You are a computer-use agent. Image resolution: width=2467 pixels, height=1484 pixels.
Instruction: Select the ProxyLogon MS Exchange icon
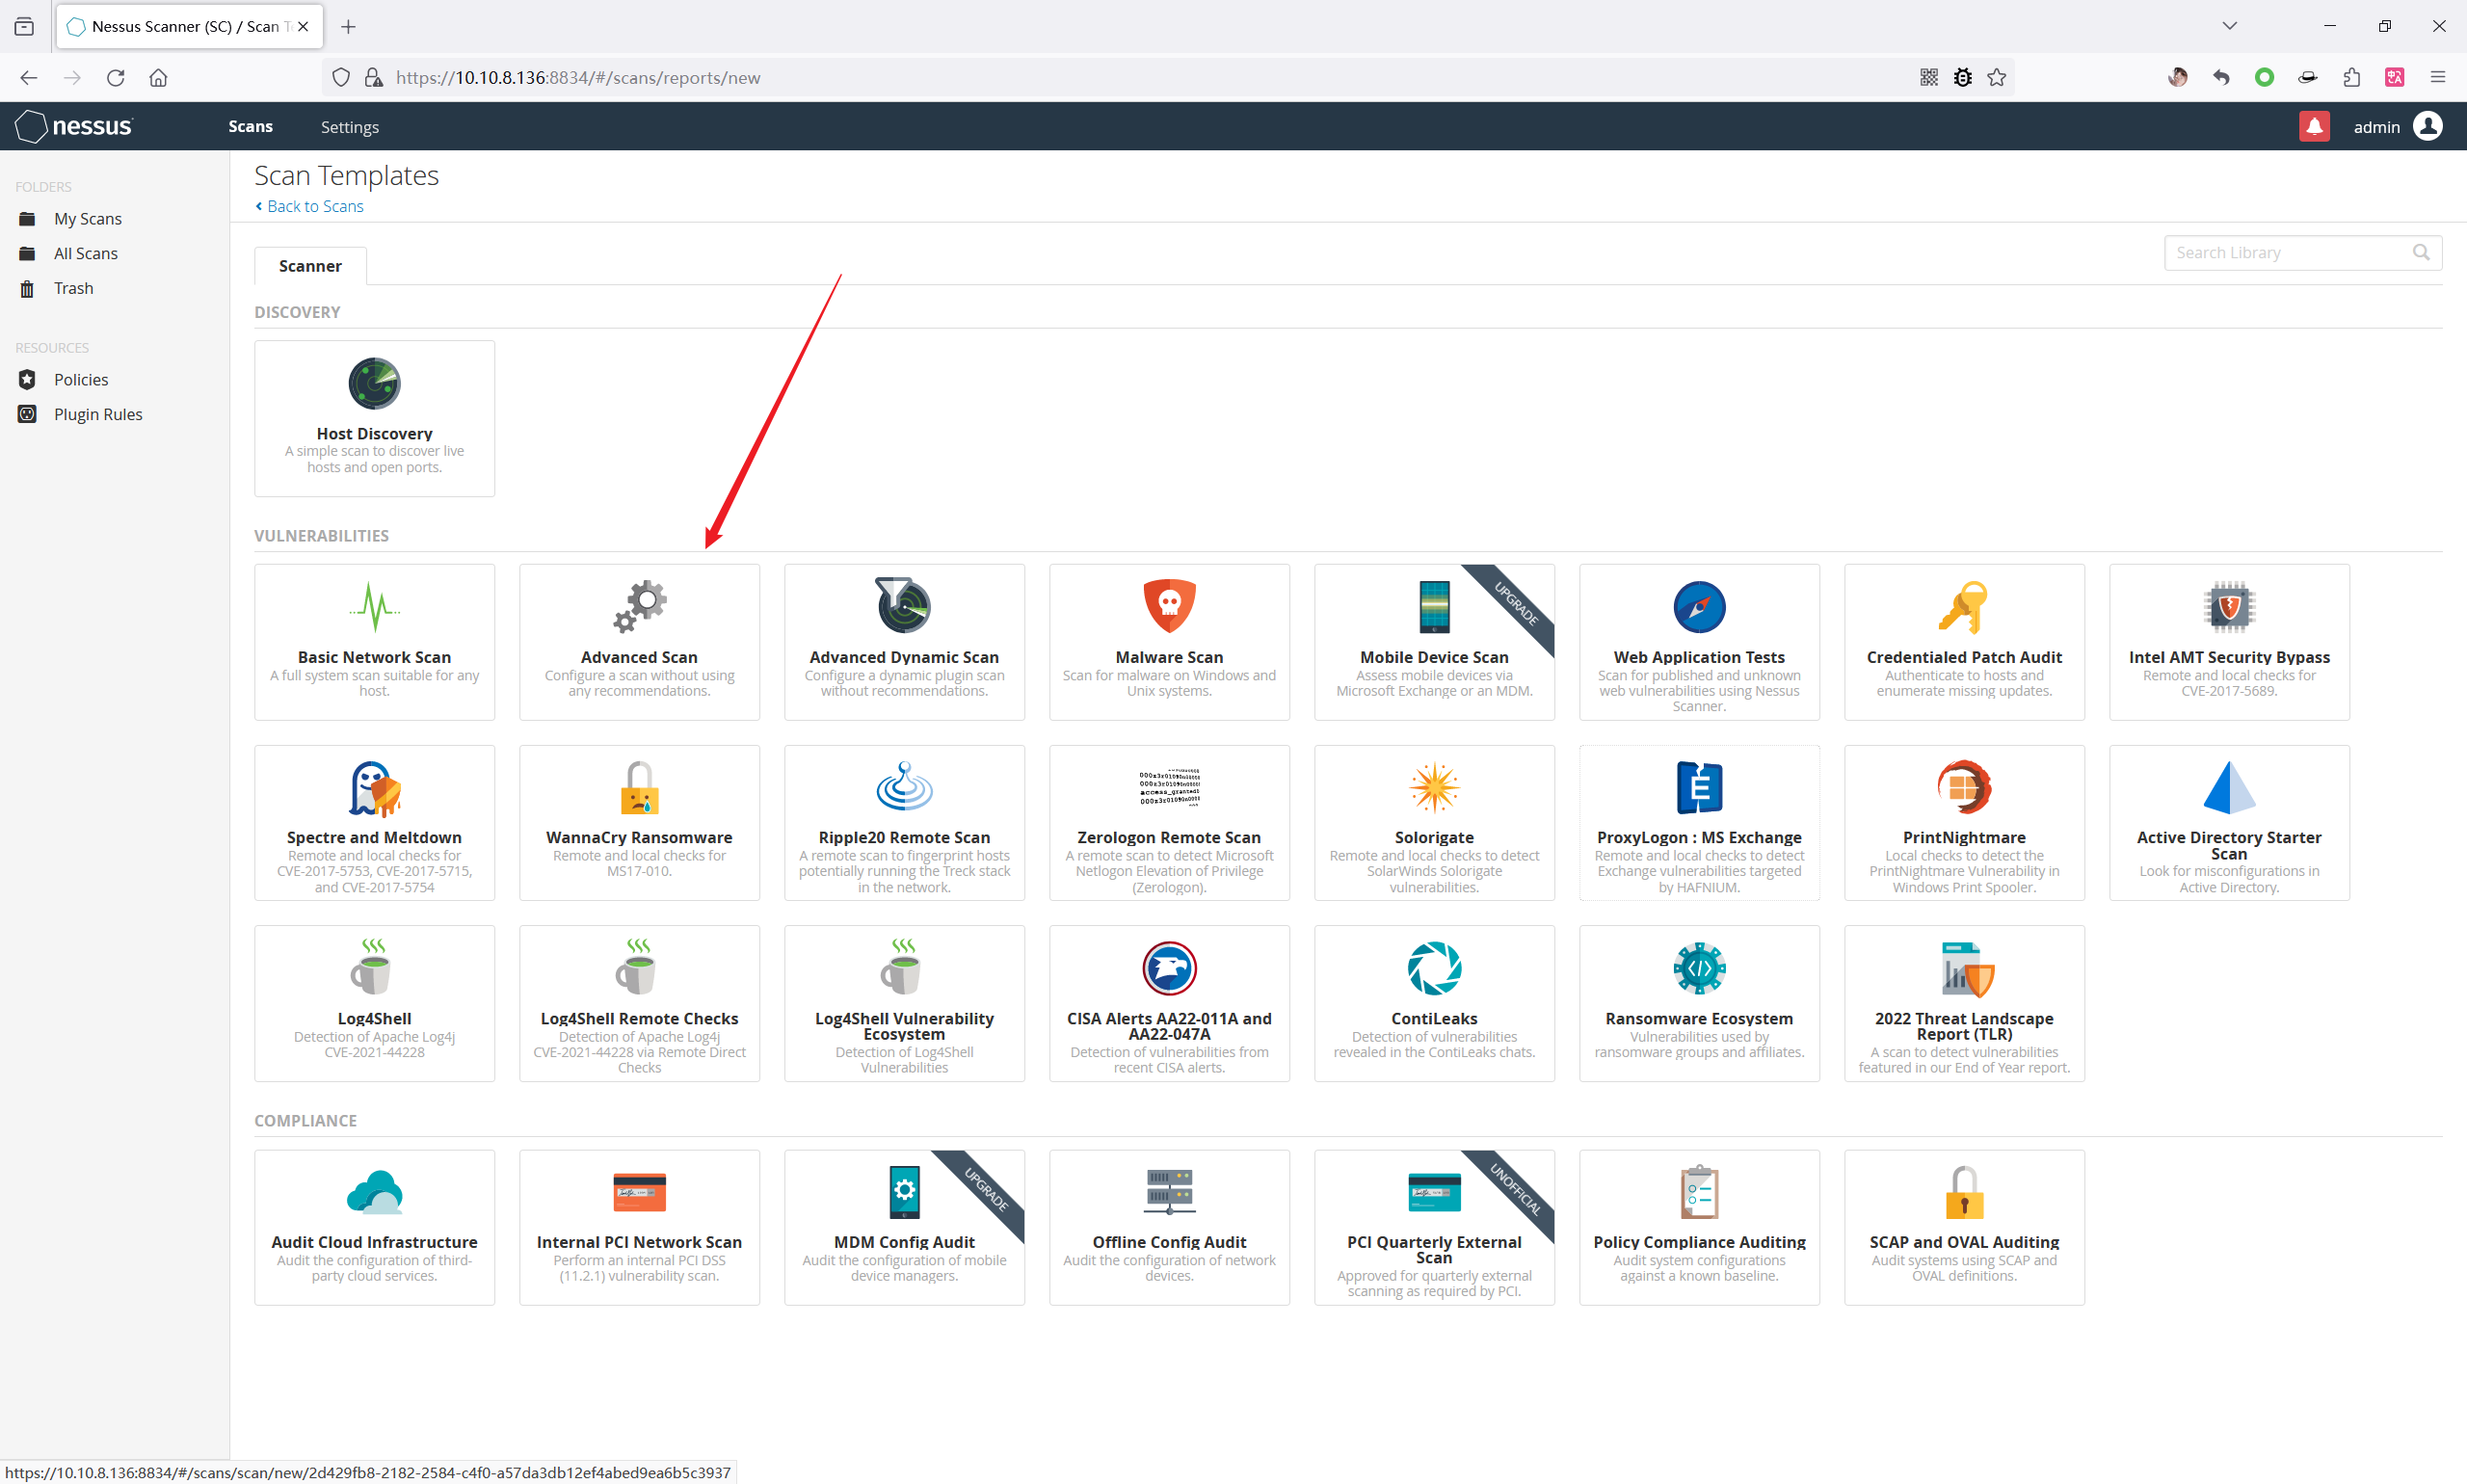1699,787
